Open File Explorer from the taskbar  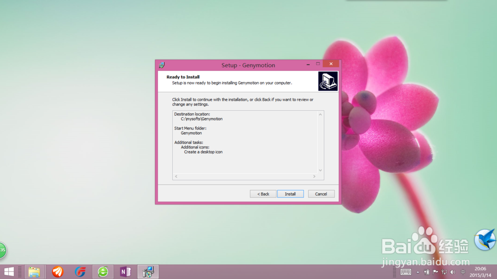34,272
